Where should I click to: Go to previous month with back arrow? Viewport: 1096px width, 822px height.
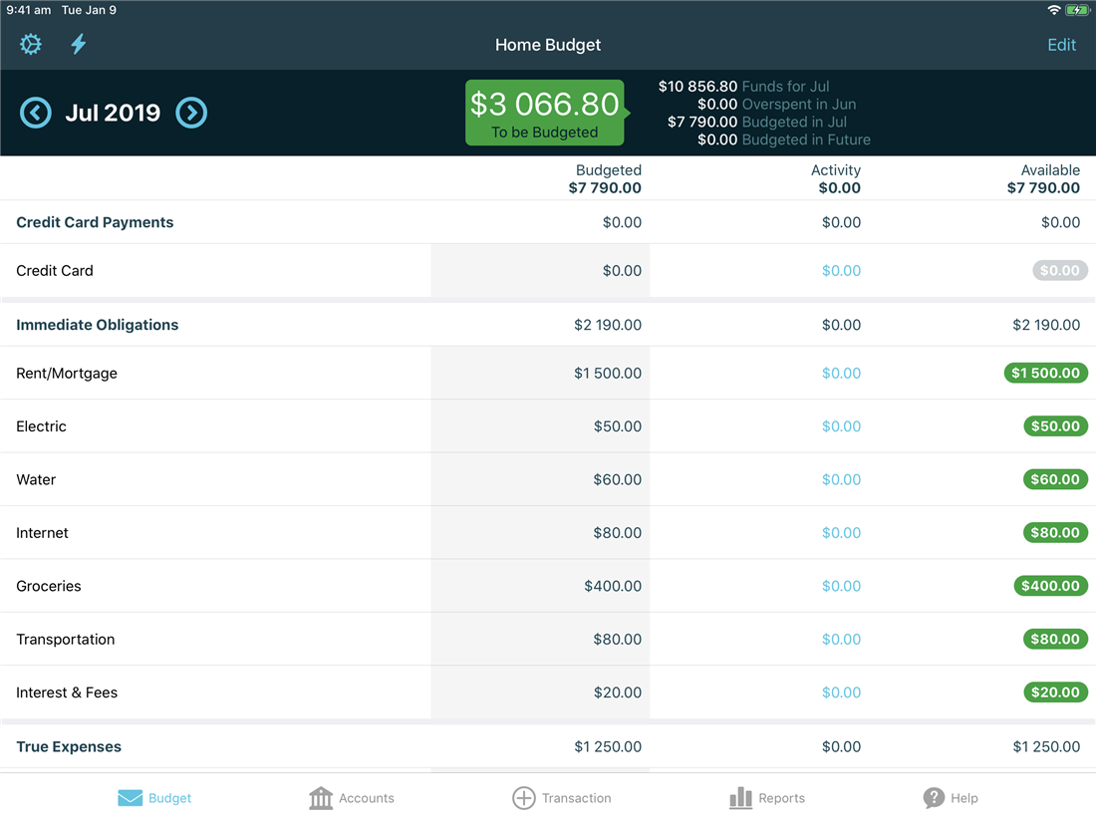35,113
